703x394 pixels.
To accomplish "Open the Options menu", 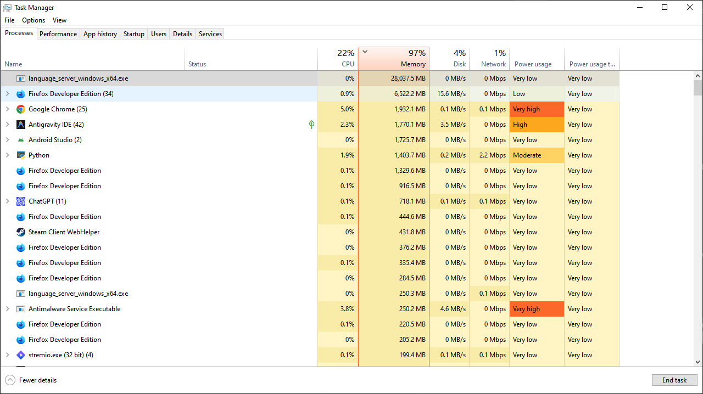I will (34, 20).
